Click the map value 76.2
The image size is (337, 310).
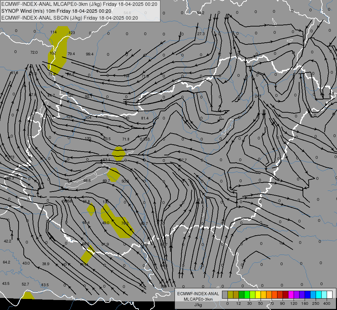(x=125, y=223)
